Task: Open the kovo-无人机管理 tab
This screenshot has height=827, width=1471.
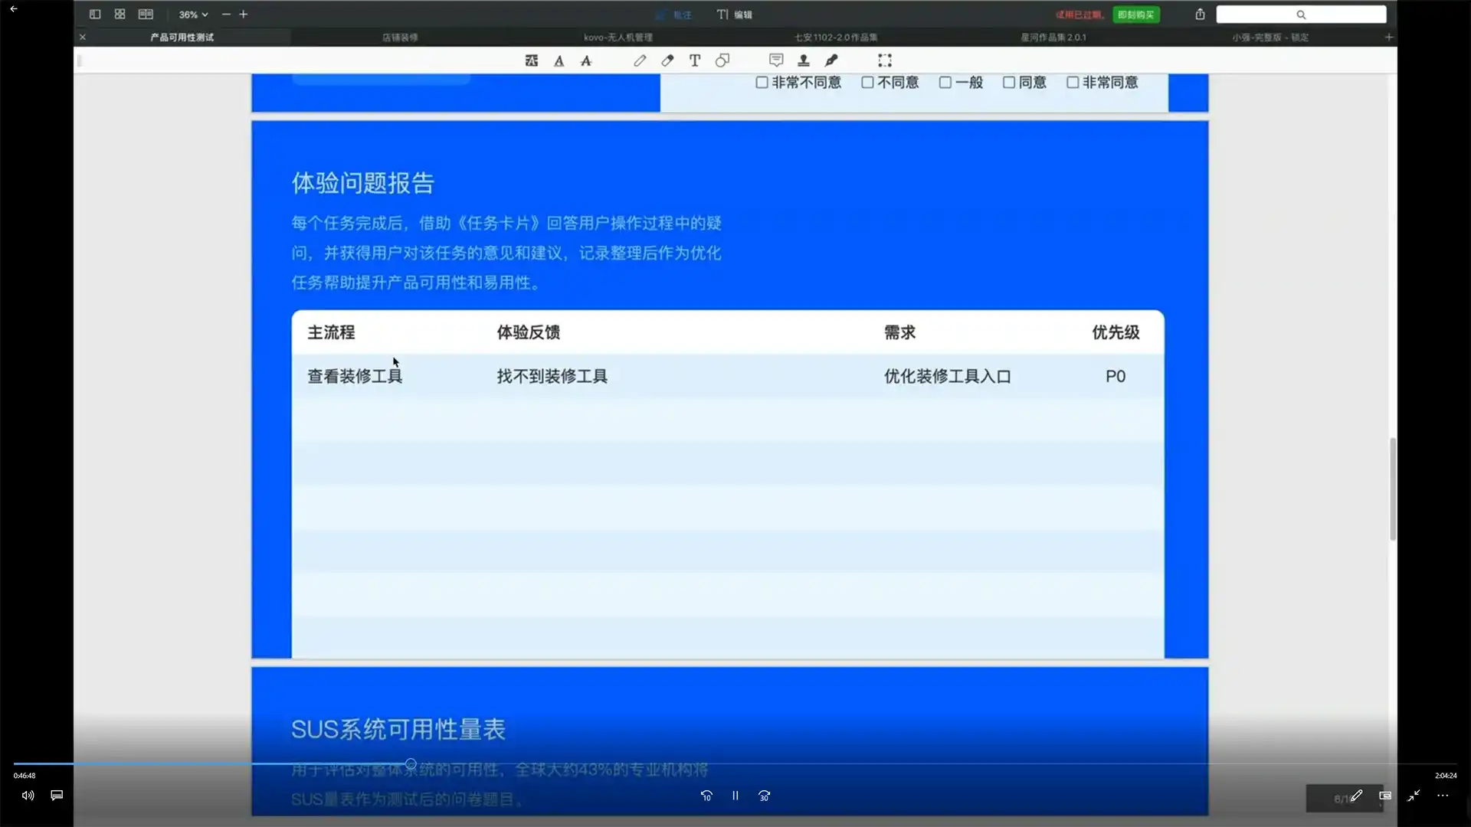Action: pyautogui.click(x=618, y=36)
